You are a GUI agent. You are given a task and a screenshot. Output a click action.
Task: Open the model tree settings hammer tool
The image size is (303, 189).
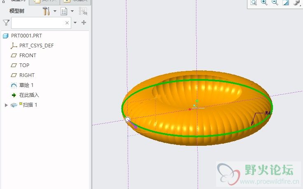[46, 11]
